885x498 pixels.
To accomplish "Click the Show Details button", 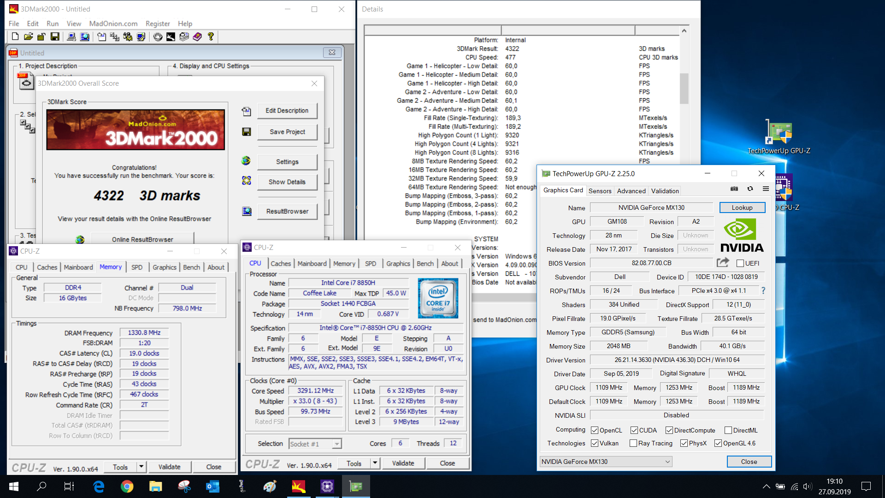I will pos(287,182).
